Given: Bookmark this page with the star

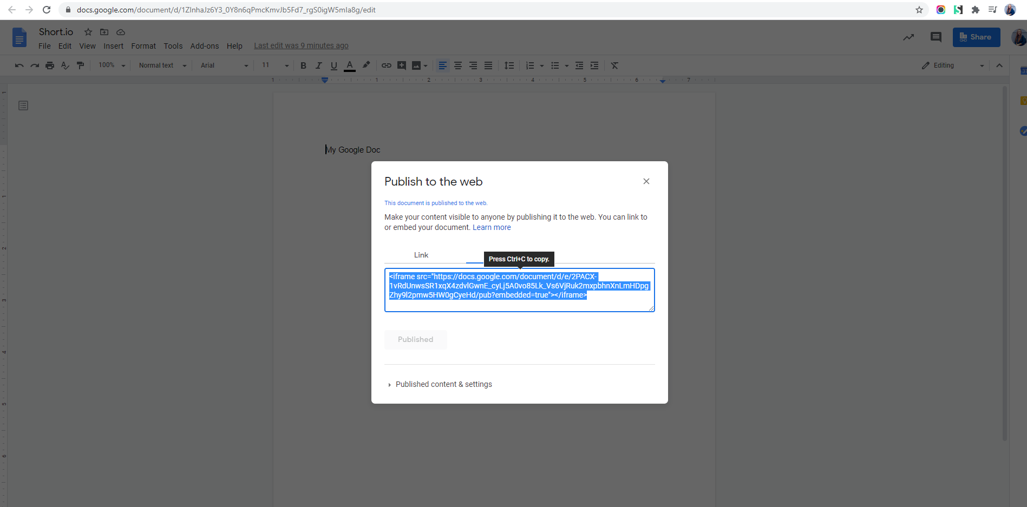Looking at the screenshot, I should [x=919, y=10].
